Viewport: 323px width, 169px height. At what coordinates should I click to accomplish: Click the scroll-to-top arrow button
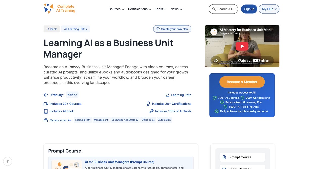[x=8, y=161]
